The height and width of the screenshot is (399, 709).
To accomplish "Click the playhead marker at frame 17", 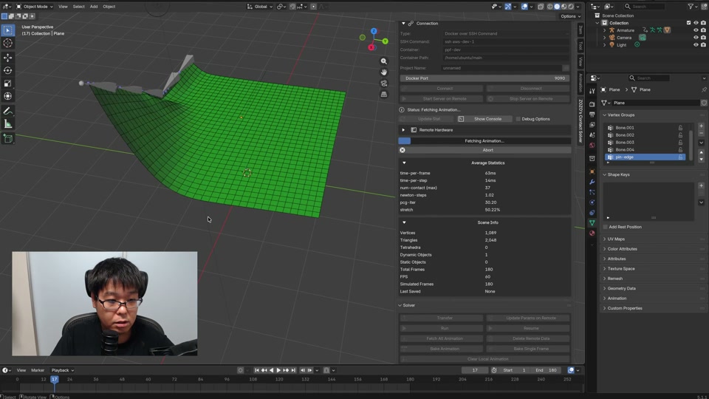I will pos(54,379).
